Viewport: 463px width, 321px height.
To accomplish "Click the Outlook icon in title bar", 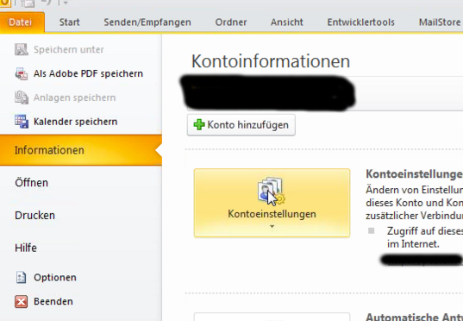I will [4, 3].
